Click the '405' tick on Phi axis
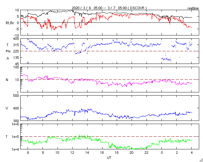The image size is (203, 162). (16, 39)
